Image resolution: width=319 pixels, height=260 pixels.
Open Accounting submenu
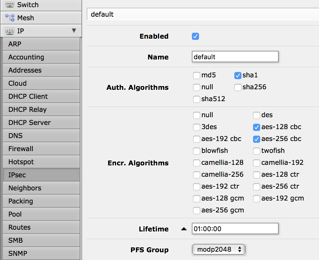coord(41,57)
